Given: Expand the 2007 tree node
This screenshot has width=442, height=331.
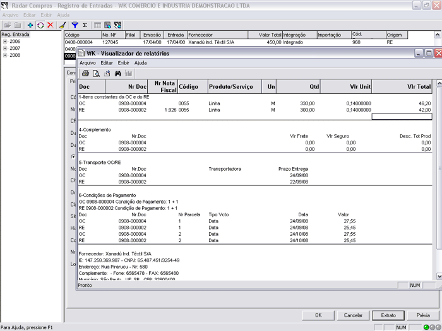Looking at the screenshot, I should [x=5, y=48].
